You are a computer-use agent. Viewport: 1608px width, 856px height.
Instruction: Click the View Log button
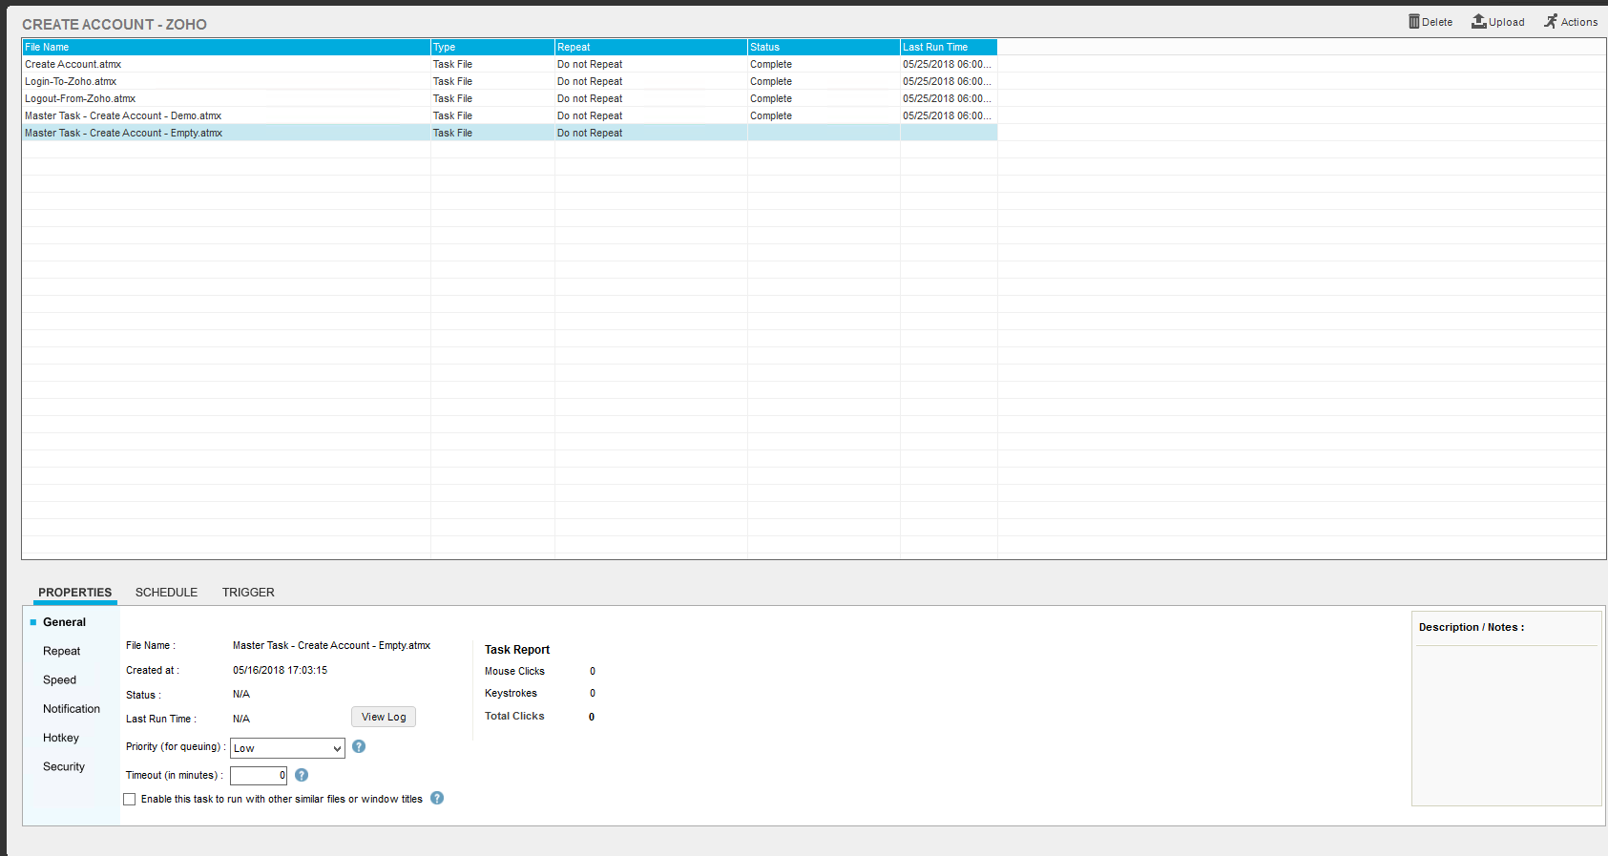click(x=384, y=717)
